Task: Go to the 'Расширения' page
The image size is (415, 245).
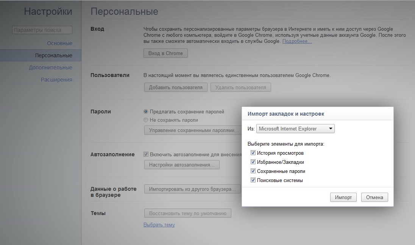Action: 56,80
